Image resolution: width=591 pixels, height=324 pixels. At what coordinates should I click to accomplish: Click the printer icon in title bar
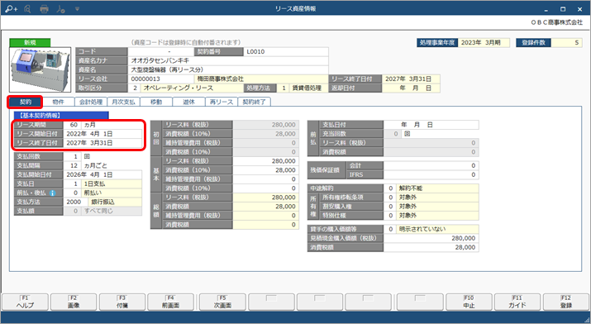[44, 8]
